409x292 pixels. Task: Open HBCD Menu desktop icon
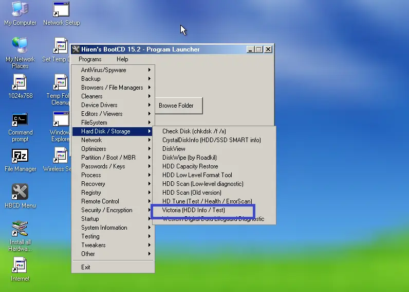[20, 196]
